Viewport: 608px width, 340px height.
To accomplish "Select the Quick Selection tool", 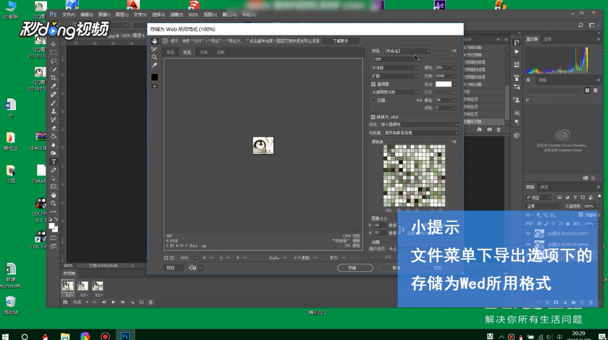I will [x=54, y=69].
